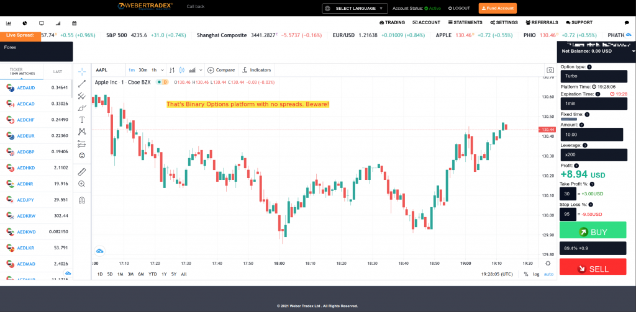
Task: Click the Logout link
Action: [459, 8]
